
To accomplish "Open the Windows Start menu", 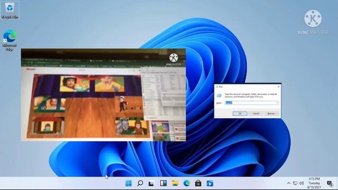I will click(x=128, y=183).
